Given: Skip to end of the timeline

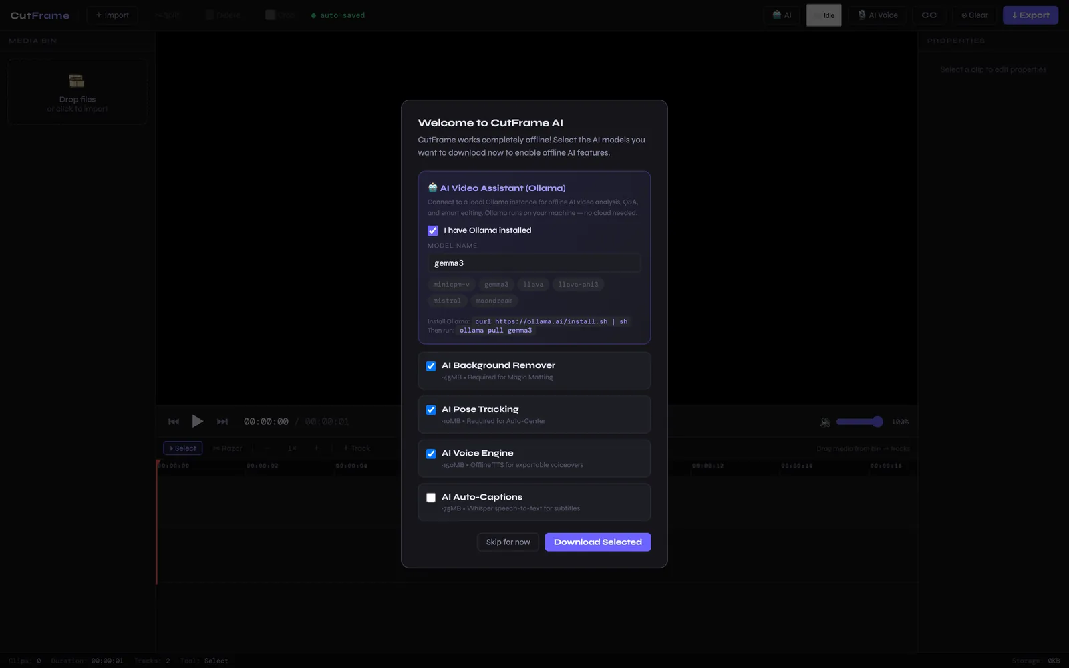Looking at the screenshot, I should (222, 422).
